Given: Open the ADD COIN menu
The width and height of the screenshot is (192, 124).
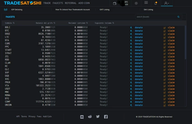Looking at the screenshot, I should tap(84, 3).
